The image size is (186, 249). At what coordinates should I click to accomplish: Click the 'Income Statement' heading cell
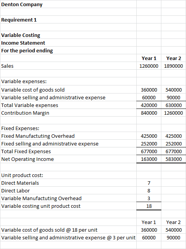coord(68,43)
